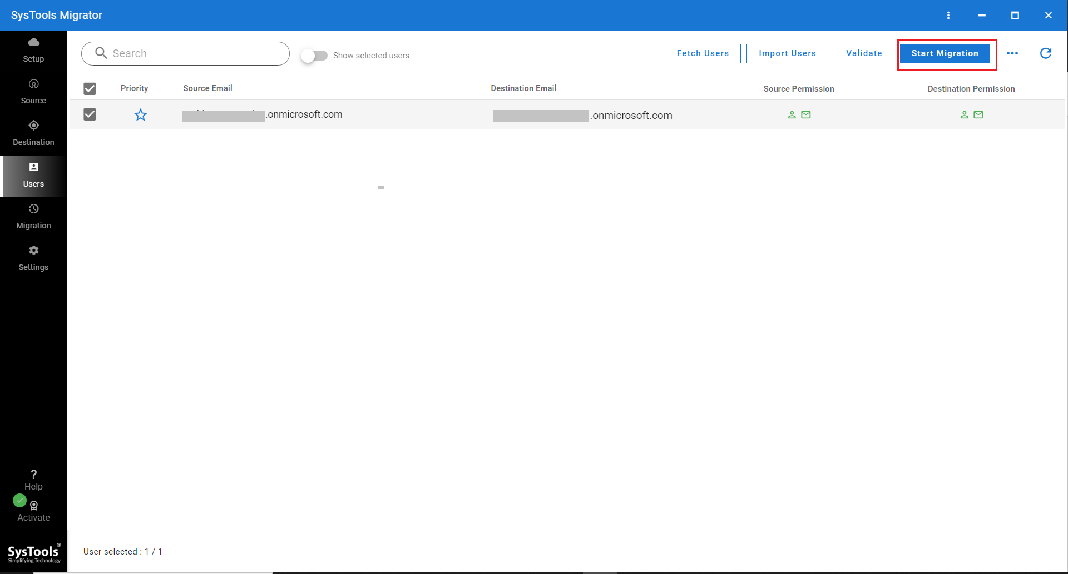Click source permission person icon
Image resolution: width=1068 pixels, height=574 pixels.
pos(792,115)
